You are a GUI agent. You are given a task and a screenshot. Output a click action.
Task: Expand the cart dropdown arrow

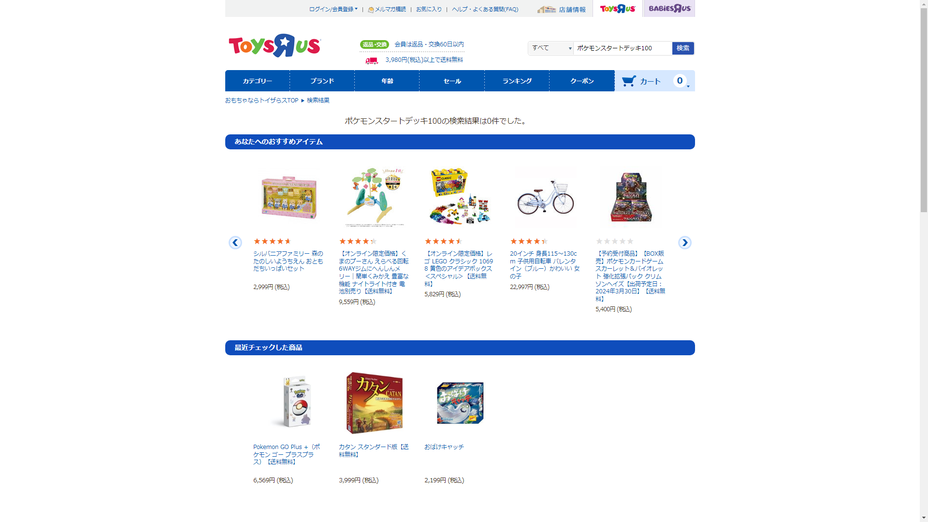pos(688,87)
